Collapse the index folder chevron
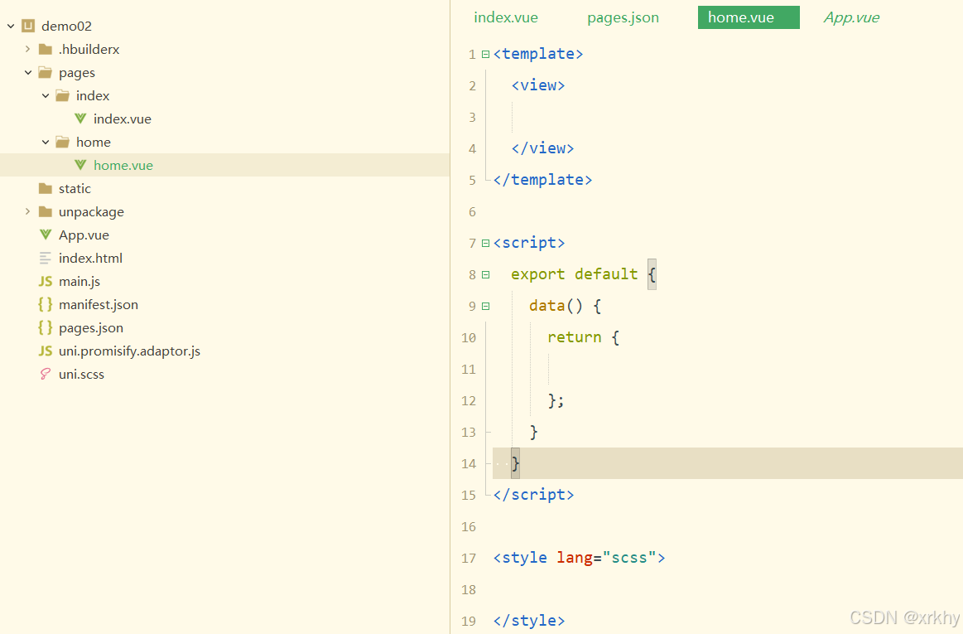Screen dimensions: 963x634 (x=46, y=96)
